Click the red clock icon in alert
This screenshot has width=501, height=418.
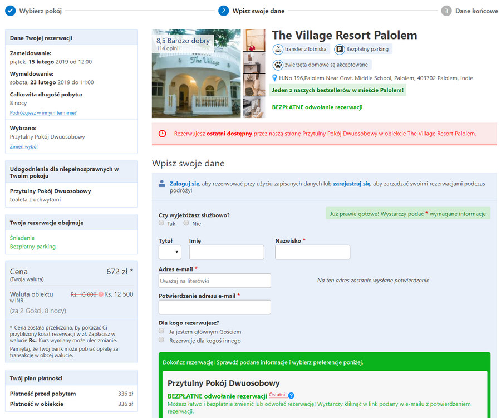163,134
